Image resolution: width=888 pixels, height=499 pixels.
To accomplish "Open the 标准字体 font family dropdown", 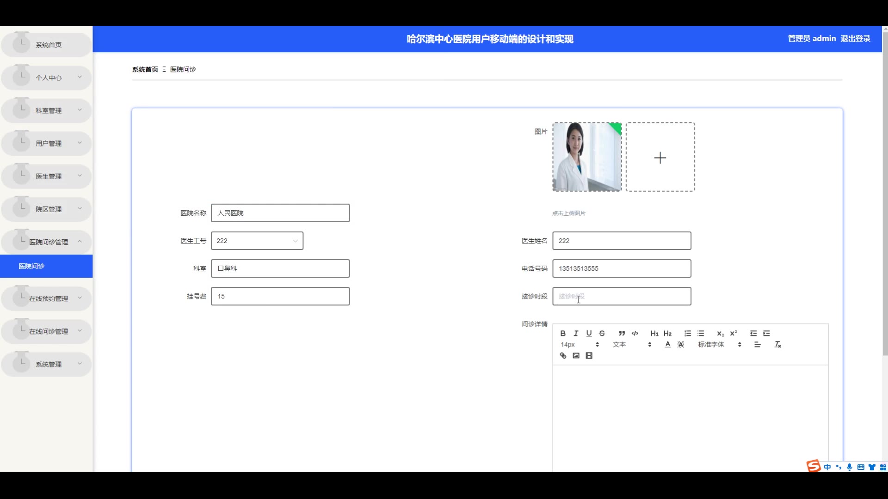I will click(x=719, y=344).
